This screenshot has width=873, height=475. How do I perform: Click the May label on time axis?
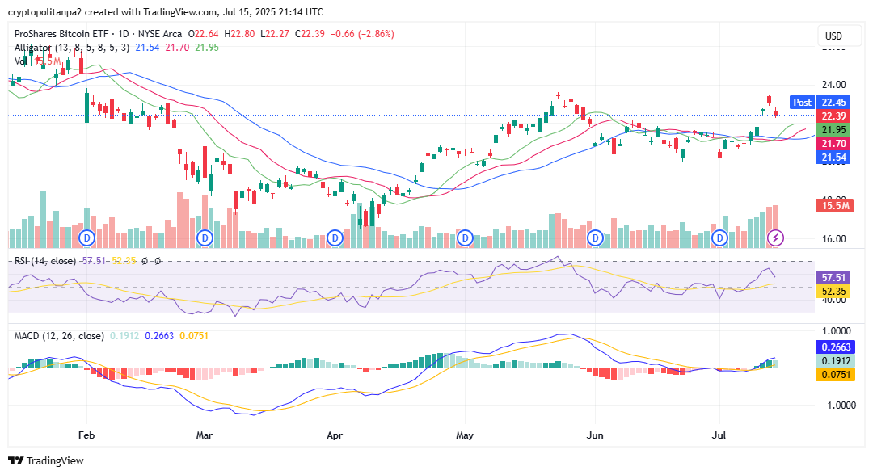point(465,435)
